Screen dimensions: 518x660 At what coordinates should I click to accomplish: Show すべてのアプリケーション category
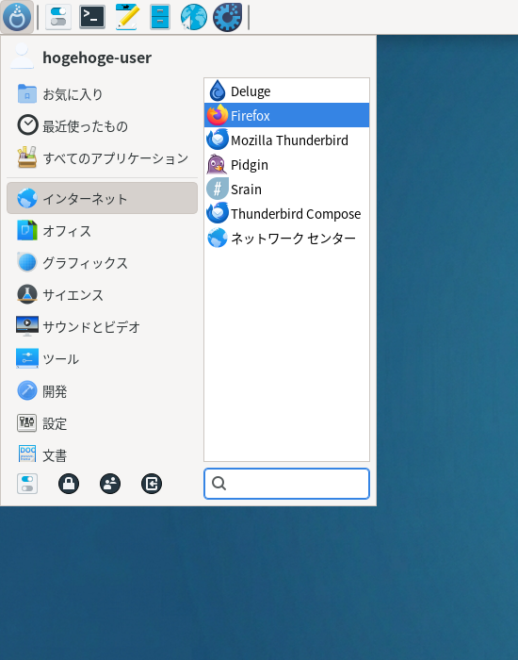pyautogui.click(x=102, y=157)
